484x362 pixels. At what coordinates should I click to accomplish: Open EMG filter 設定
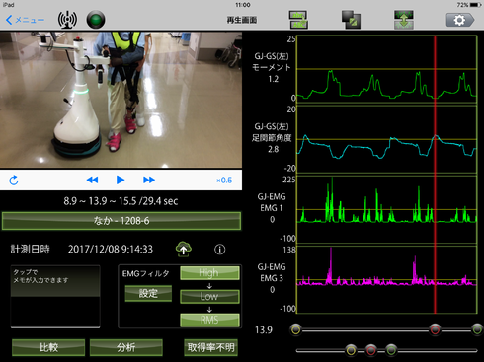[148, 293]
